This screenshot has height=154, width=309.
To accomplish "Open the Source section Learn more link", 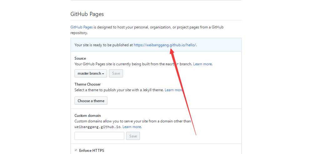I will [x=202, y=64].
